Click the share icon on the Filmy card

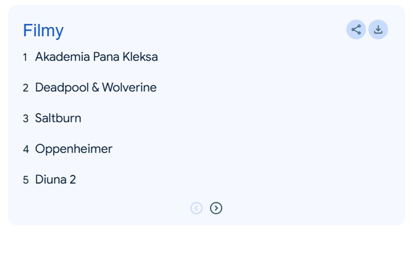[x=356, y=30]
